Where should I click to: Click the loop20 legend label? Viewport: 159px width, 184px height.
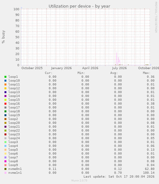click(x=14, y=123)
